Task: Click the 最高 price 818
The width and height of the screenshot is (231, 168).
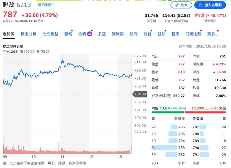Action: click(x=181, y=72)
